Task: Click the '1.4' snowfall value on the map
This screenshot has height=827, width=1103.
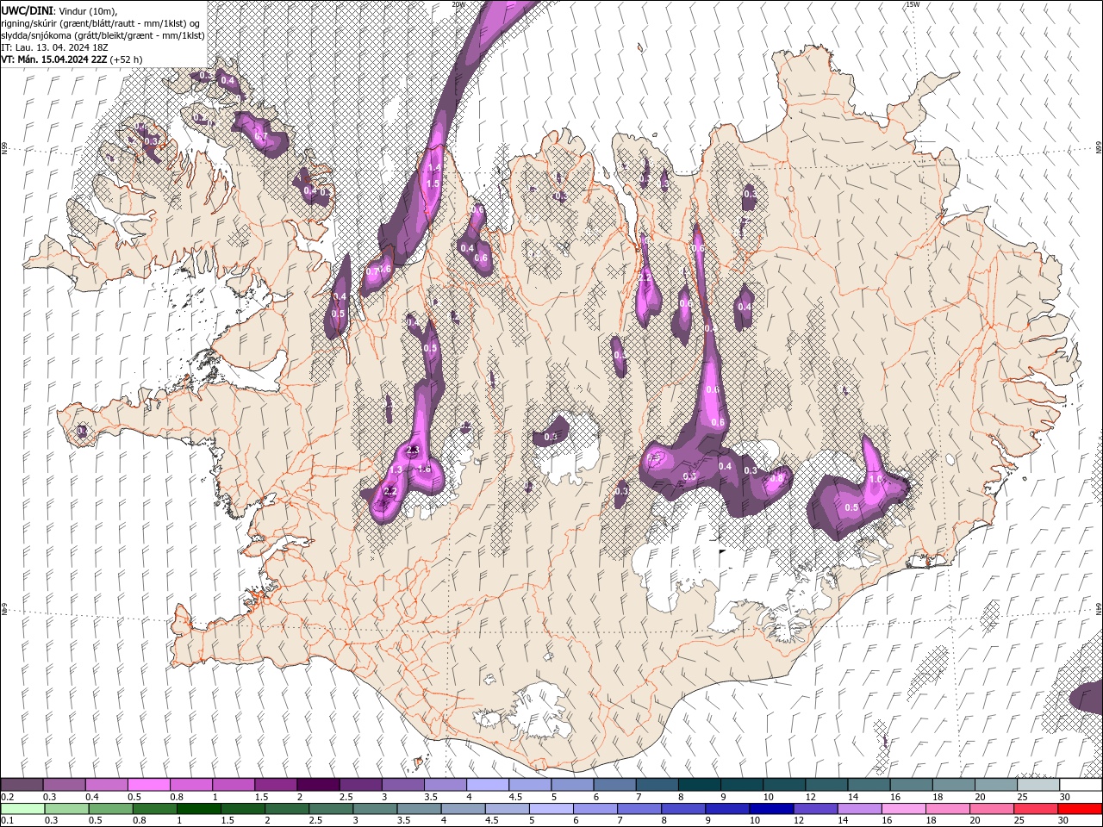Action: pos(433,169)
